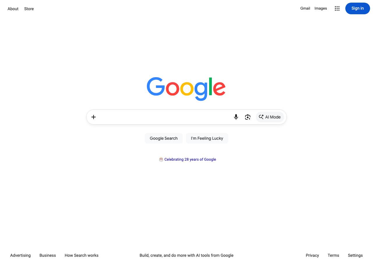Click I'm Feeling Lucky
The image size is (373, 262).
click(x=207, y=138)
